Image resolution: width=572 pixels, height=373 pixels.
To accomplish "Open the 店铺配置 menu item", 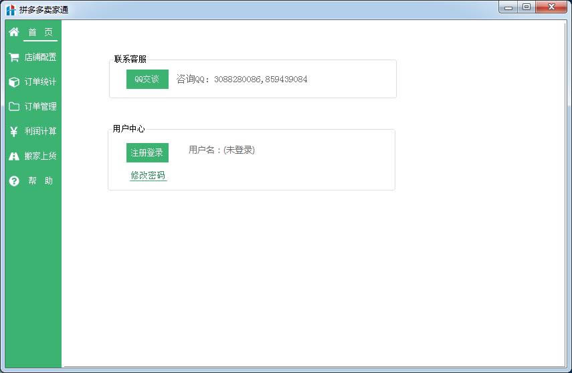I will 41,57.
